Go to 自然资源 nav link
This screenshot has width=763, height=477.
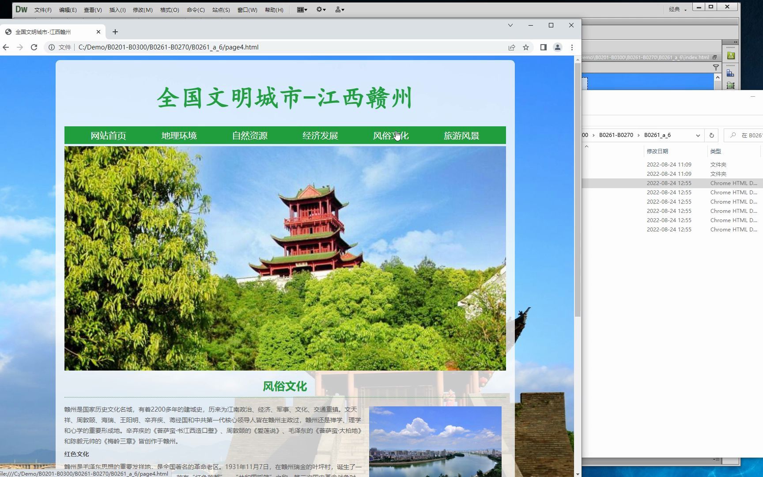(x=249, y=136)
